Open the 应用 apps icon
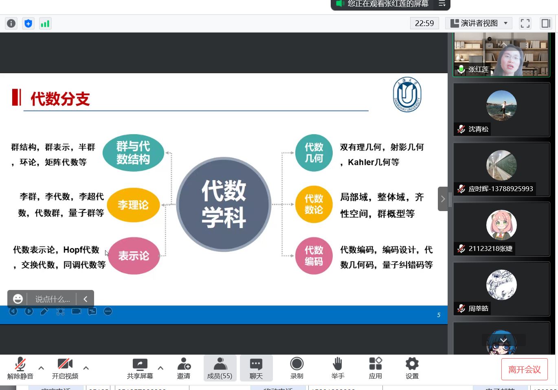The width and height of the screenshot is (558, 390). [x=375, y=368]
